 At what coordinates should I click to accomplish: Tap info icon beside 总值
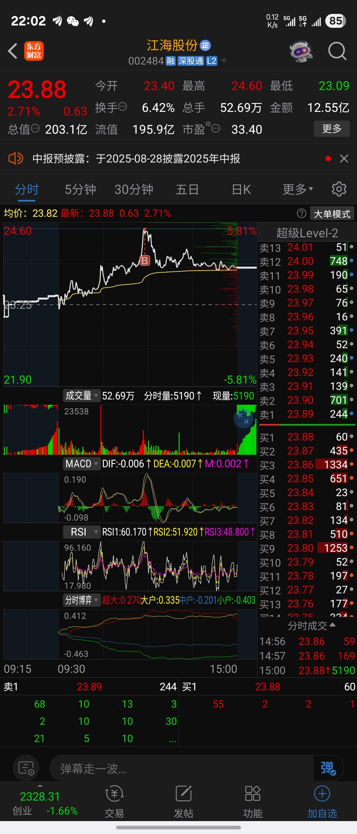pyautogui.click(x=35, y=128)
